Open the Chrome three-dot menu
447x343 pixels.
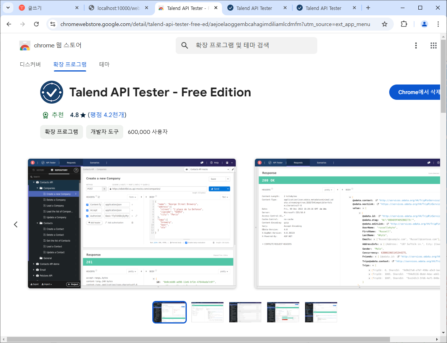click(438, 24)
